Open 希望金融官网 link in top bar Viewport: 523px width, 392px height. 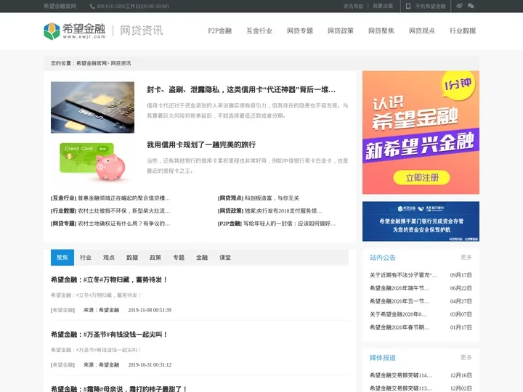click(60, 6)
